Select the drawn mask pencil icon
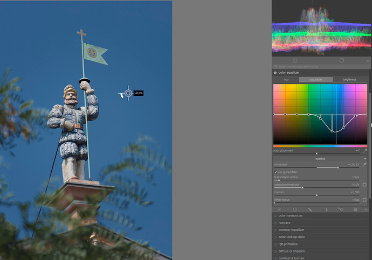The image size is (372, 260). click(x=310, y=209)
